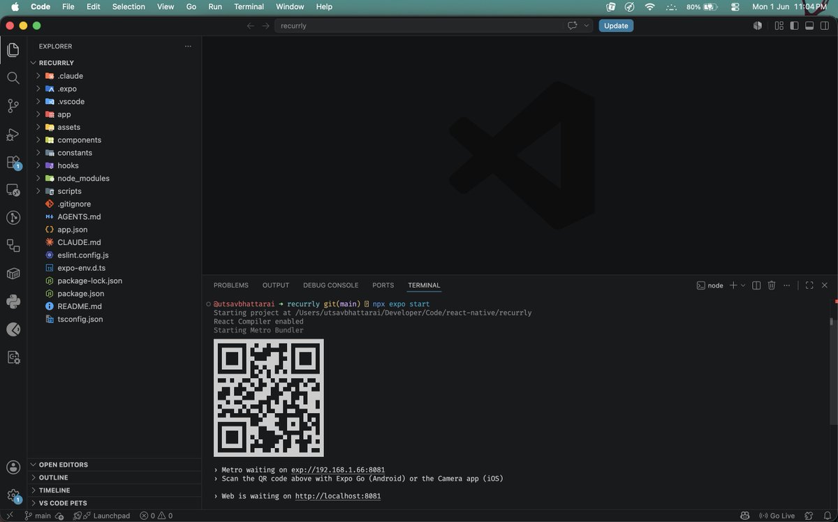
Task: Expand the OUTLINE section
Action: pos(115,477)
